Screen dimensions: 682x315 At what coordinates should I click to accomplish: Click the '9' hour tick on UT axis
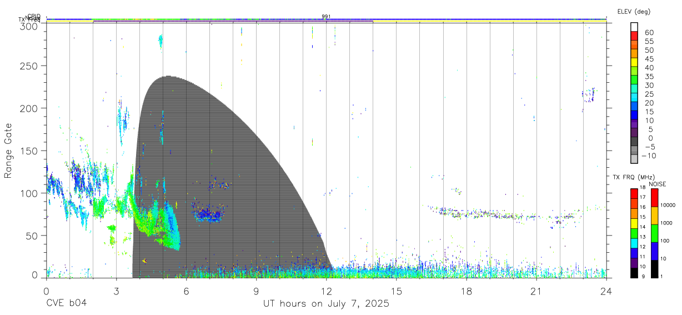(257, 291)
